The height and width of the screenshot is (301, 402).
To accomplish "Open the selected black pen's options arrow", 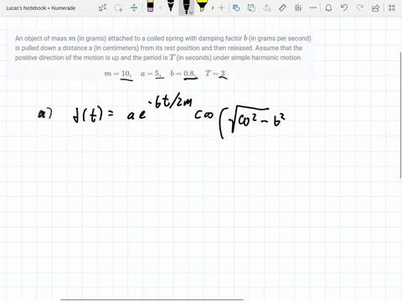I will [191, 13].
